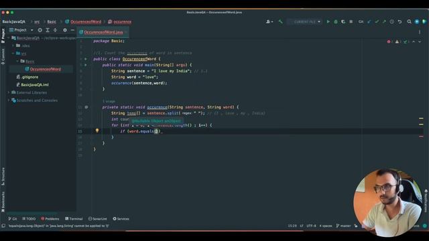Open the Problems tool window tab
The image size is (429, 241).
50,219
